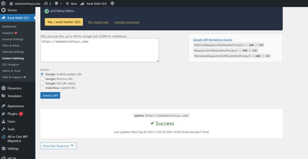This screenshot has height=159, width=308.
Task: Click the Elementor sidebar icon
Action: [3, 88]
